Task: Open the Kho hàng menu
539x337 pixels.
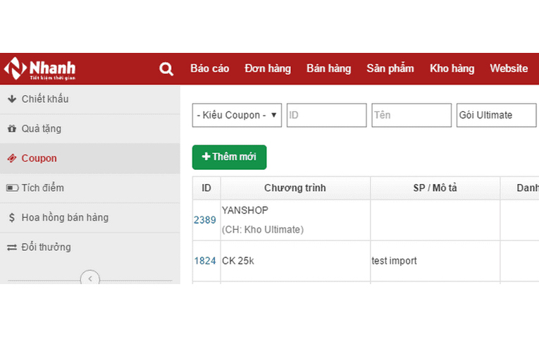Action: (452, 68)
